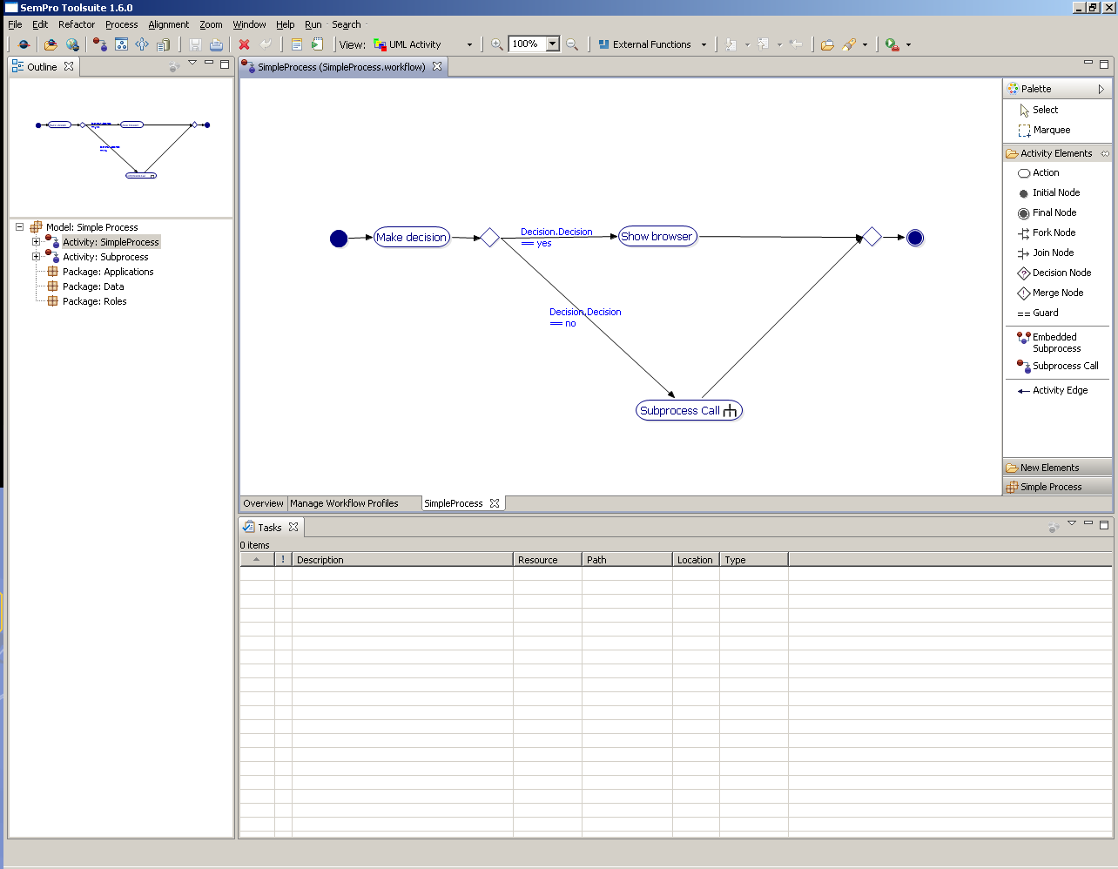Expand the Activity: SimpleProcess tree node
Viewport: 1118px width, 869px height.
[x=36, y=242]
